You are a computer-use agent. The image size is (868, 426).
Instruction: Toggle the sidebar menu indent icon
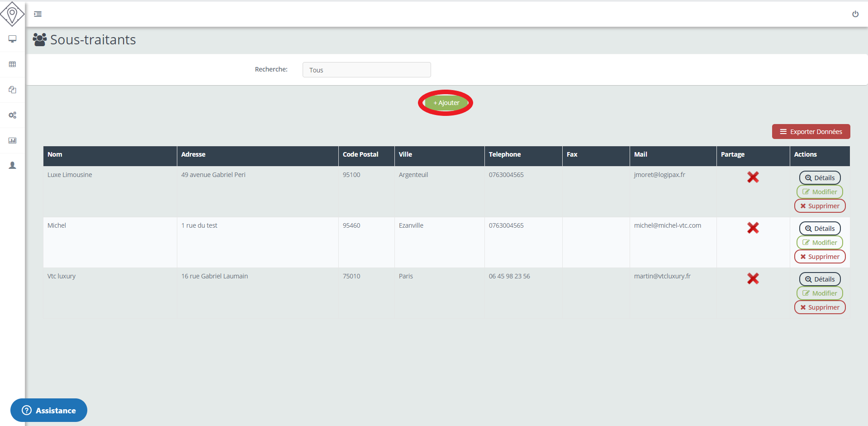38,14
